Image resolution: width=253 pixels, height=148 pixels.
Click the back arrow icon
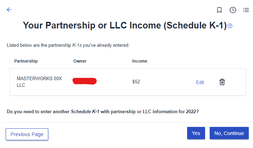pyautogui.click(x=9, y=10)
